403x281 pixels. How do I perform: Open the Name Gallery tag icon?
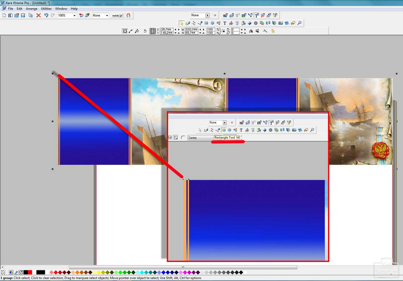click(x=275, y=15)
